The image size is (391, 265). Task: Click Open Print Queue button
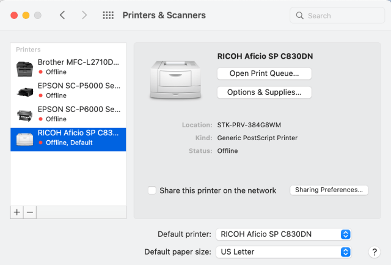tap(264, 73)
